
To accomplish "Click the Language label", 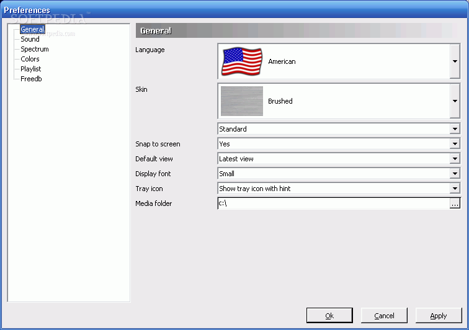I will coord(150,50).
